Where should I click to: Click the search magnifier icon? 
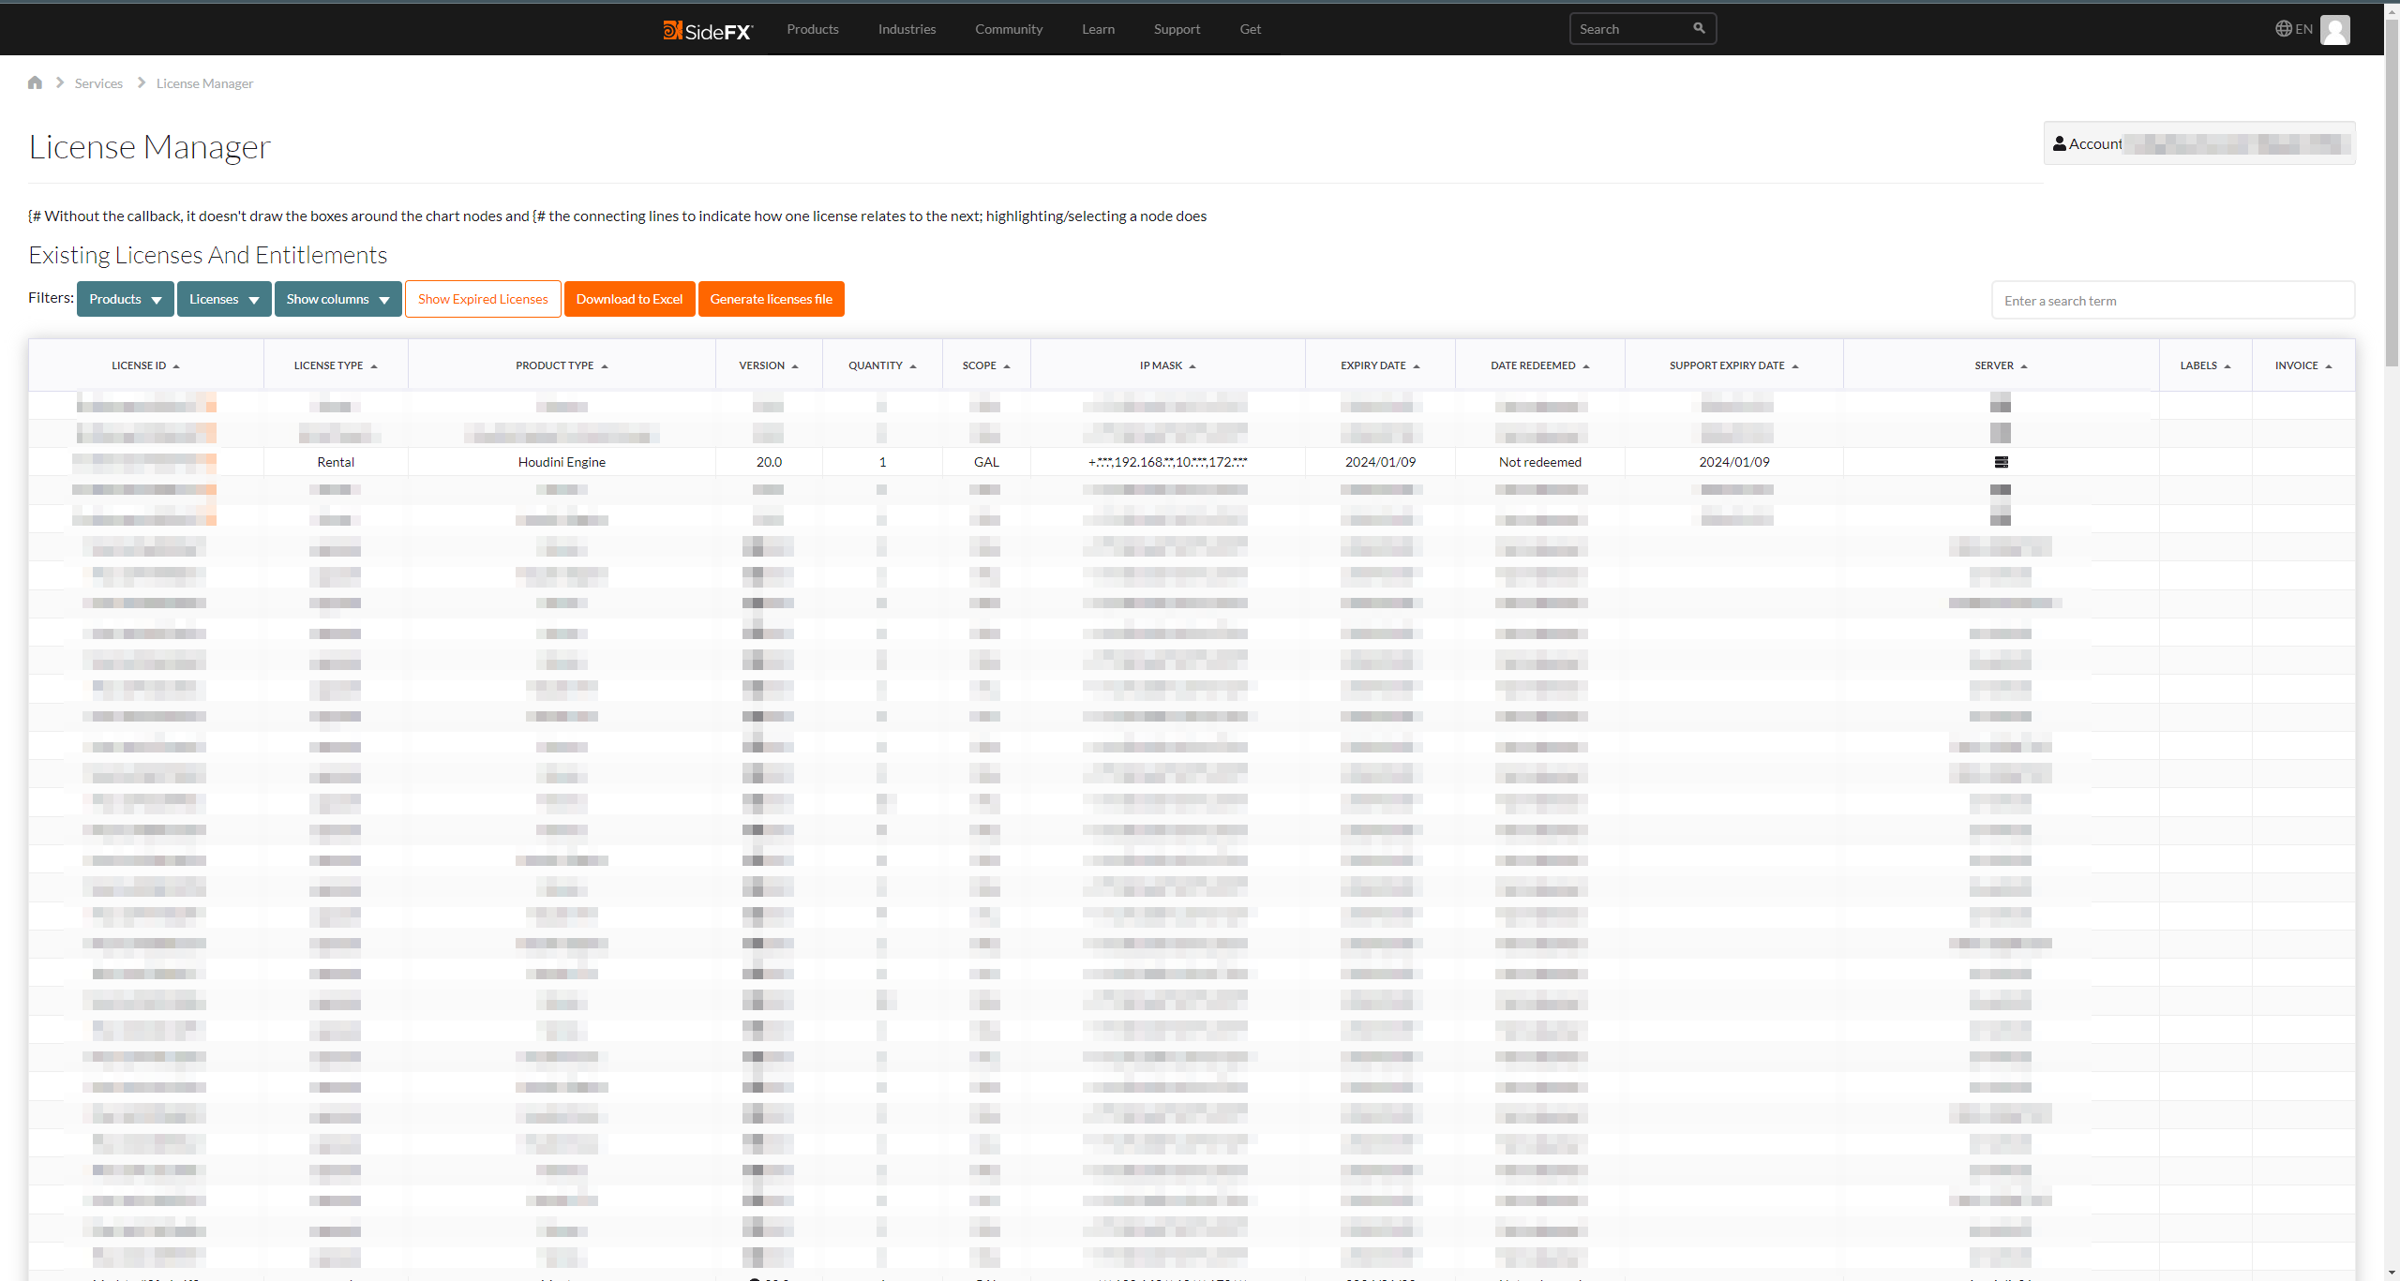pyautogui.click(x=1699, y=28)
